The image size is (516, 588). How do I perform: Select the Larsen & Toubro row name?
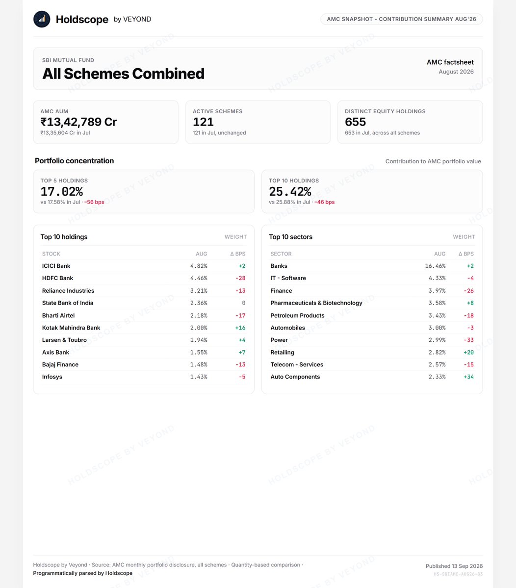pyautogui.click(x=64, y=340)
